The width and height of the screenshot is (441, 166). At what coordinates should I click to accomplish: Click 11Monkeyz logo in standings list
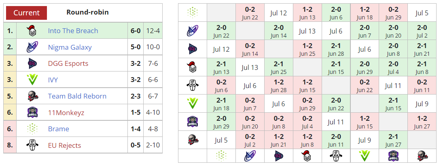pos(32,113)
